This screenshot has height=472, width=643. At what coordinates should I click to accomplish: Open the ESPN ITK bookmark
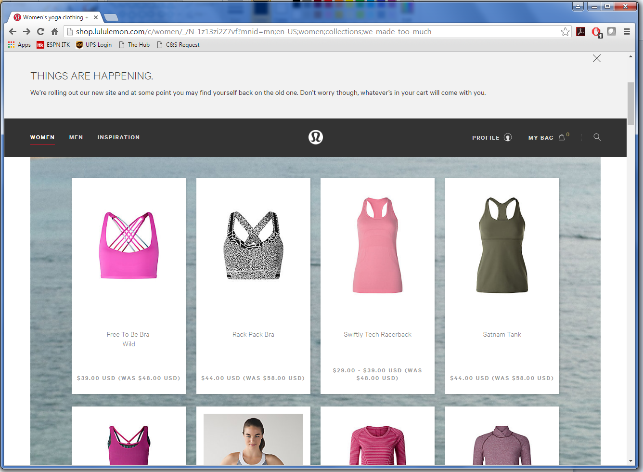[x=53, y=45]
